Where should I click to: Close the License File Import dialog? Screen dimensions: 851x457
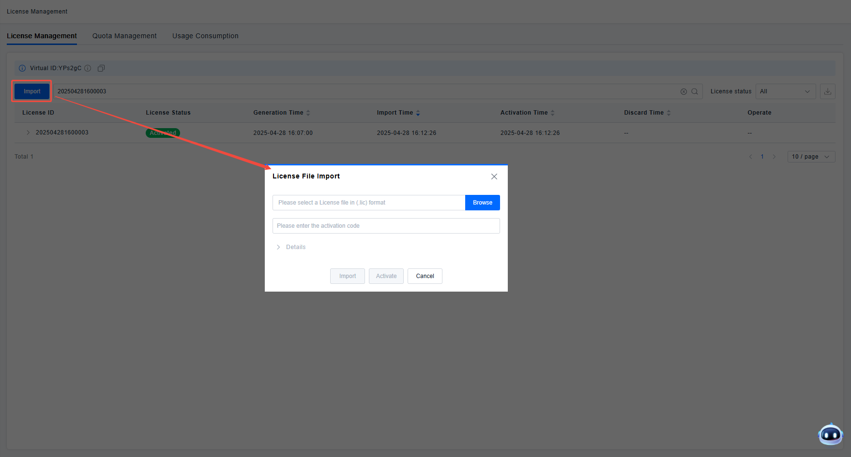pyautogui.click(x=494, y=177)
